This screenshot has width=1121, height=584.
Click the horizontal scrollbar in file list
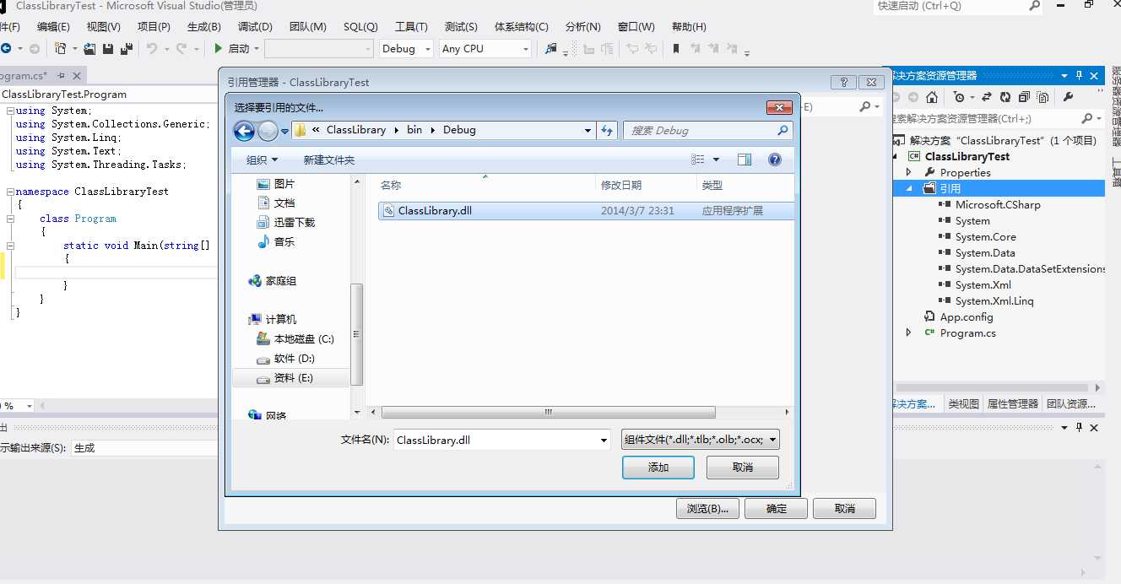pos(548,413)
